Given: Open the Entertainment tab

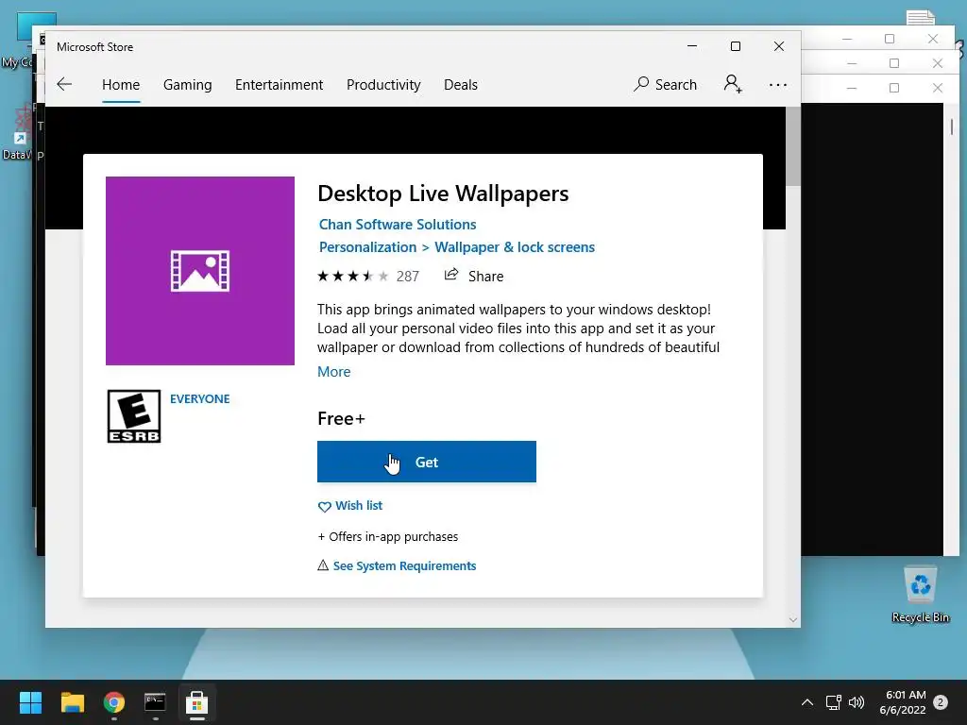Looking at the screenshot, I should 279,84.
